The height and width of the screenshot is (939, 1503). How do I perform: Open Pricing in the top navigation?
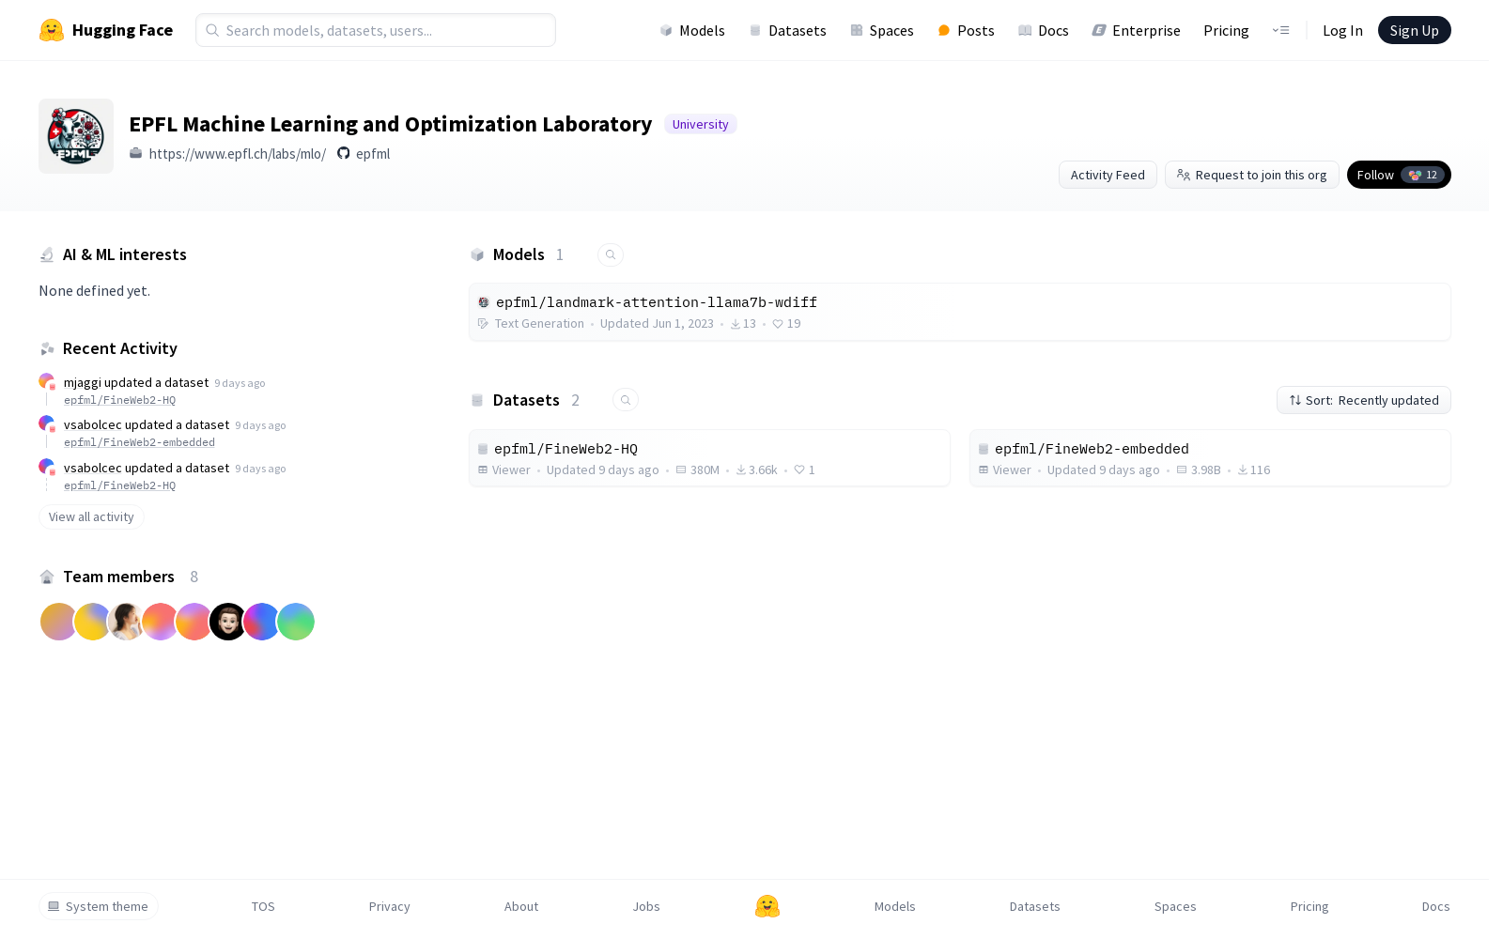point(1226,30)
